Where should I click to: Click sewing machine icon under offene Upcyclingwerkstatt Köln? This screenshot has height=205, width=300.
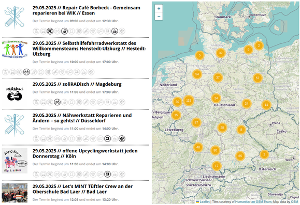108,174
